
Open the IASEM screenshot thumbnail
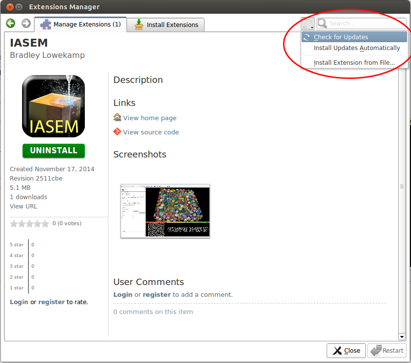tap(165, 211)
